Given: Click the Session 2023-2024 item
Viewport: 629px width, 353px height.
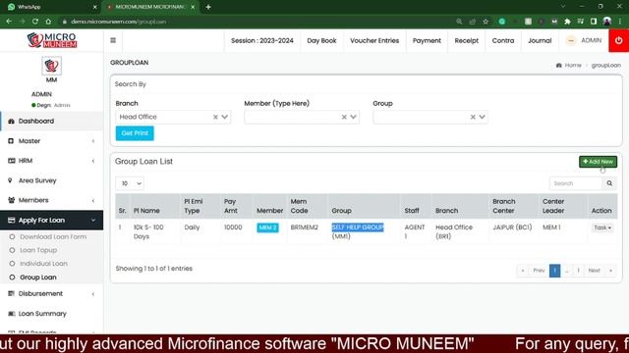Looking at the screenshot, I should pyautogui.click(x=262, y=40).
